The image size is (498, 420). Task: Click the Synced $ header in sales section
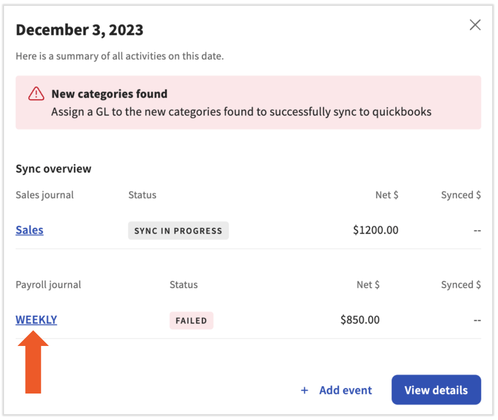[x=461, y=195]
